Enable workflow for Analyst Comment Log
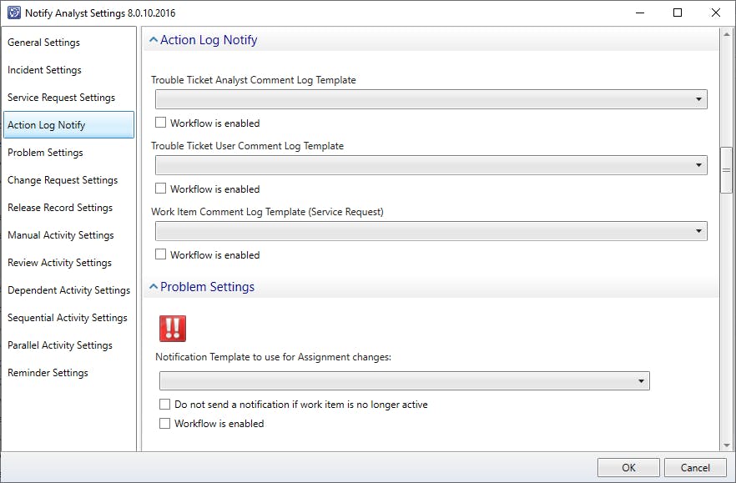The width and height of the screenshot is (736, 483). pos(161,123)
